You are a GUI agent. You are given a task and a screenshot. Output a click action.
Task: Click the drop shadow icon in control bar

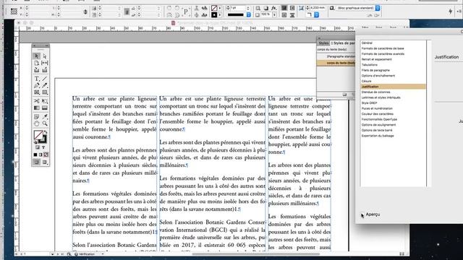266,8
